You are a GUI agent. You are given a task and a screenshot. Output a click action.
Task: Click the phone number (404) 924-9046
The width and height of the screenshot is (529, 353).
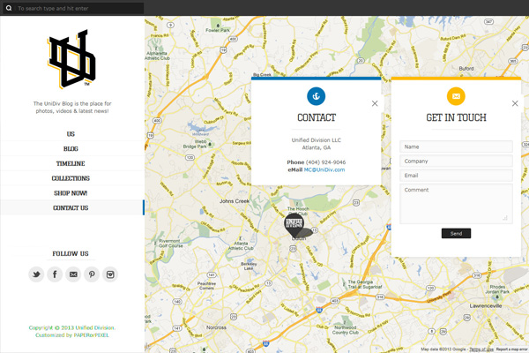(x=325, y=162)
